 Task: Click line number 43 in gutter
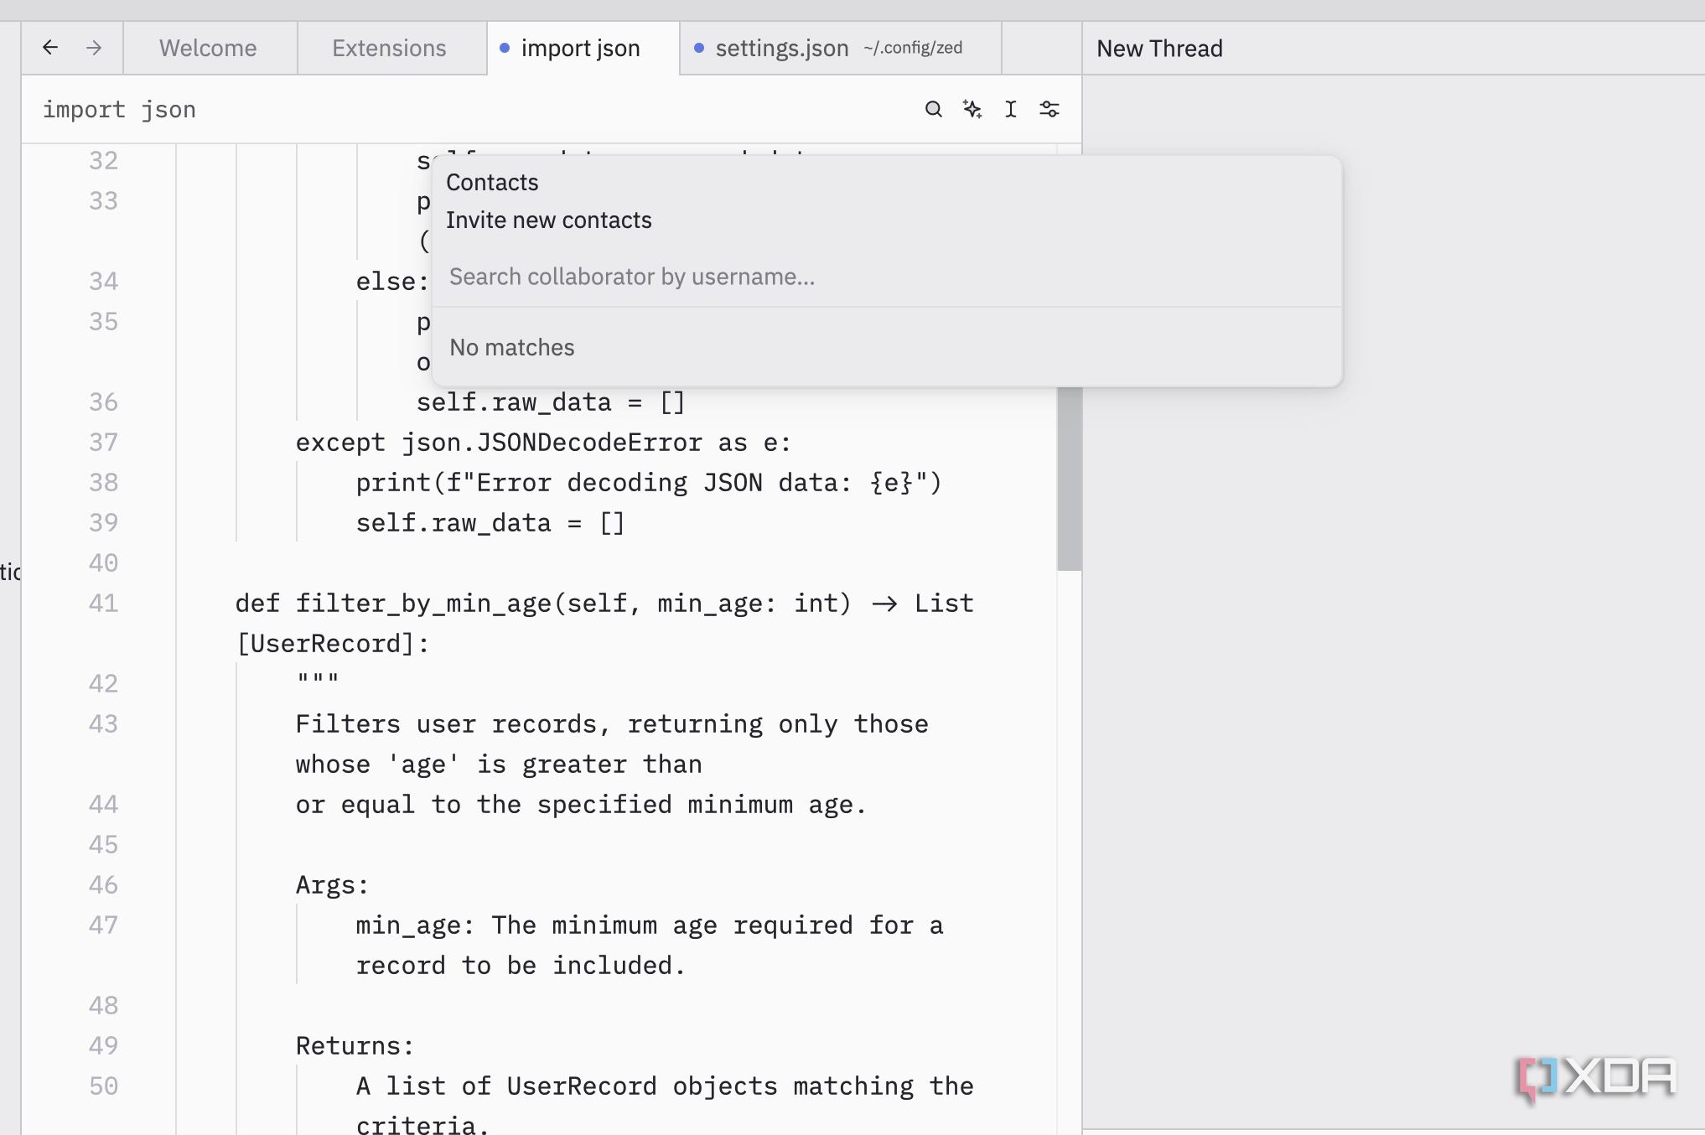[x=103, y=723]
